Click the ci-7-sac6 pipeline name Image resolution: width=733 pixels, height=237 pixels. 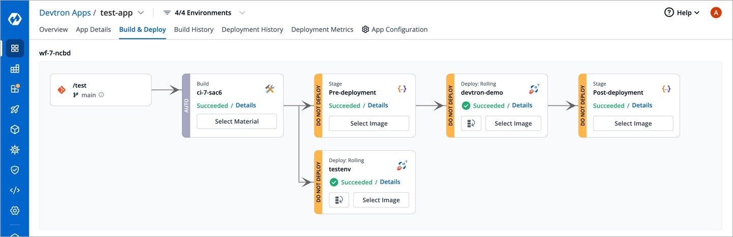click(209, 92)
